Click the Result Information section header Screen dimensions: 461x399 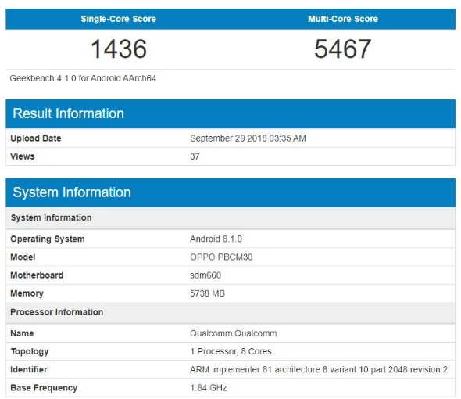(x=230, y=113)
